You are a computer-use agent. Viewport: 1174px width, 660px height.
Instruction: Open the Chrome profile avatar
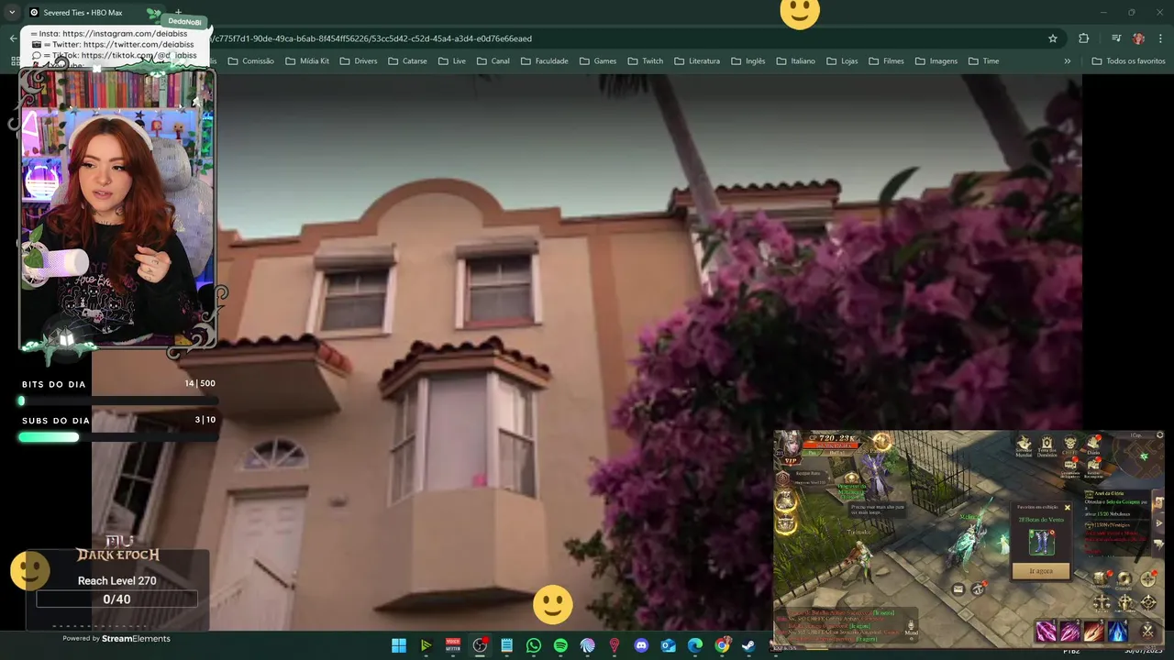pyautogui.click(x=1138, y=38)
